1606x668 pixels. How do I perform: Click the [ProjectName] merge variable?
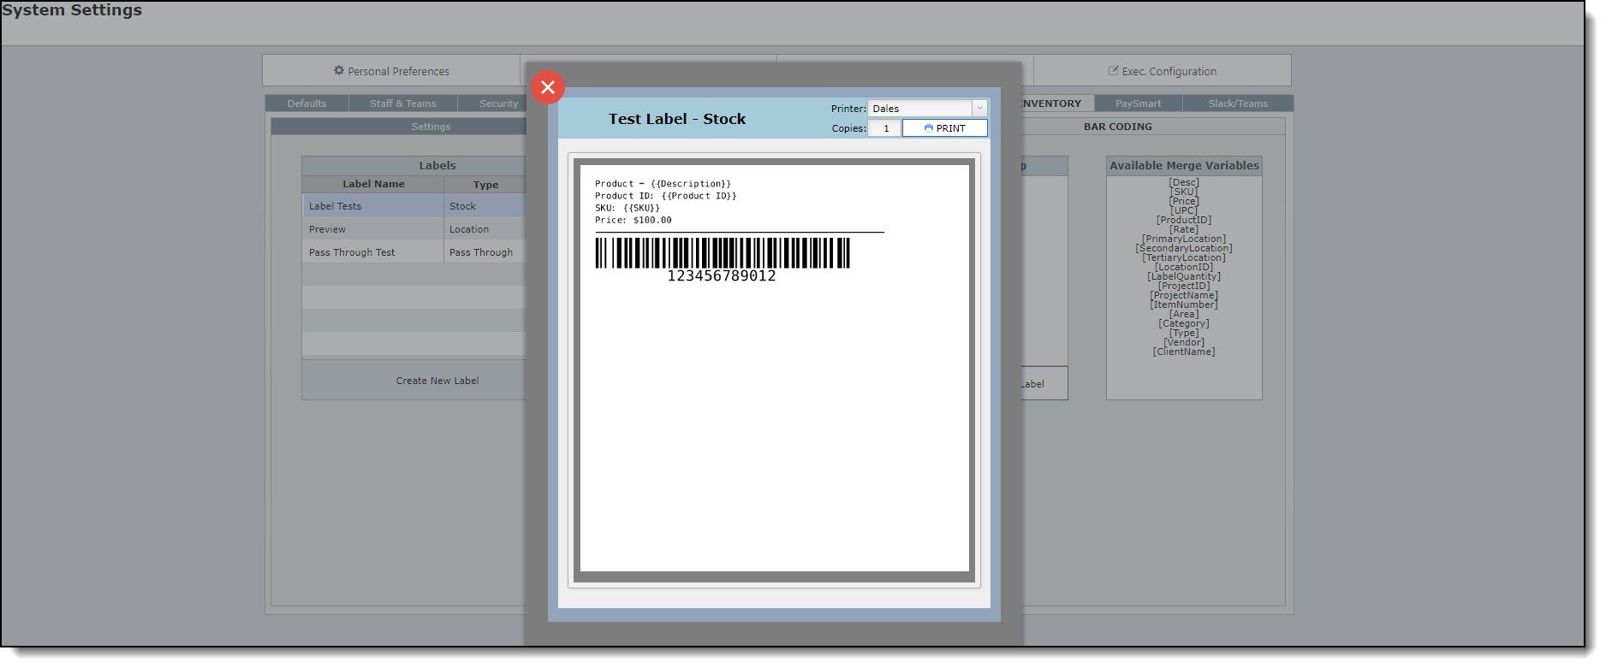click(1184, 295)
